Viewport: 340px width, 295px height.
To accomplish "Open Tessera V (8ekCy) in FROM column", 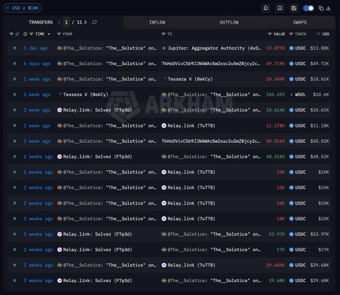I will [x=85, y=94].
